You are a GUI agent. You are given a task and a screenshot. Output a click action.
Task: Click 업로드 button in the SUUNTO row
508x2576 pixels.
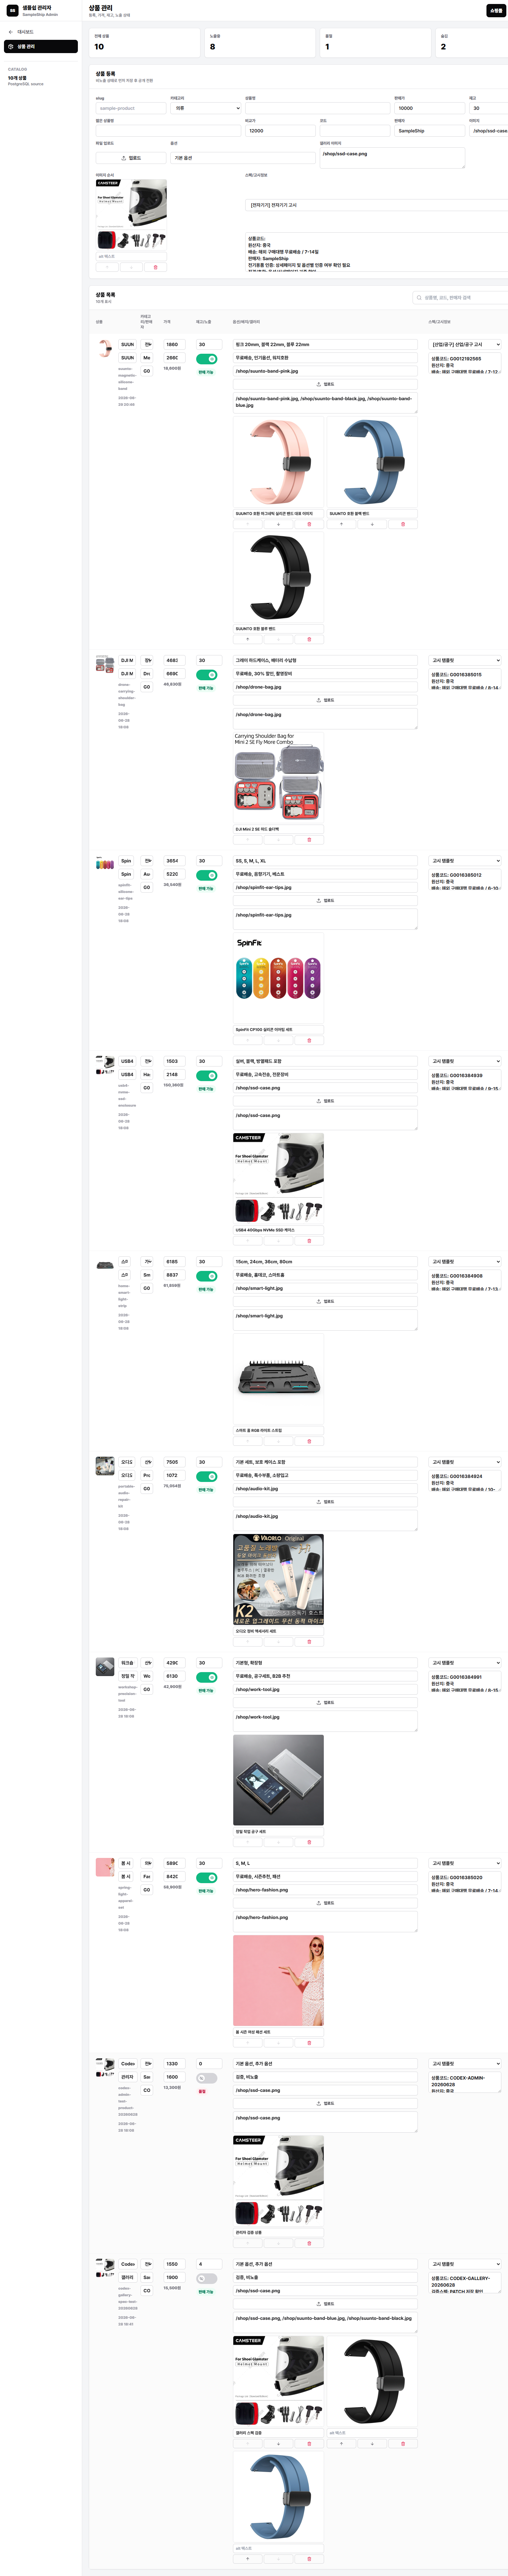(x=325, y=384)
